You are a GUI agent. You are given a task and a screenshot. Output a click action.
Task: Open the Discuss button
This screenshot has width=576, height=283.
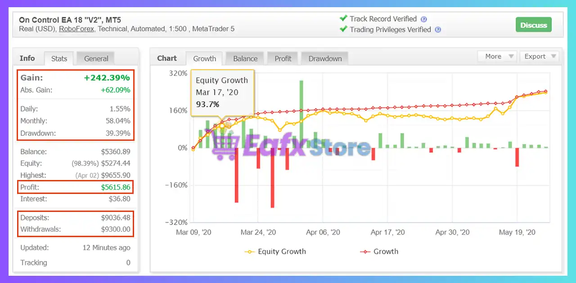click(x=533, y=25)
